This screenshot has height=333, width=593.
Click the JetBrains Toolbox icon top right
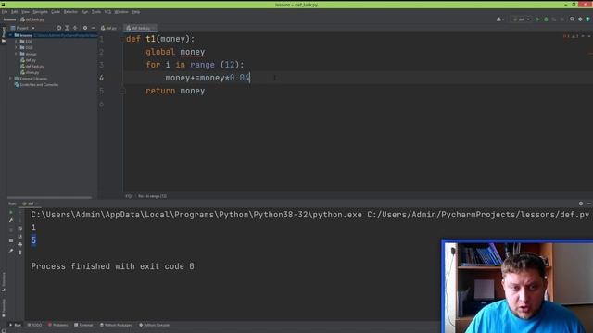[x=588, y=19]
